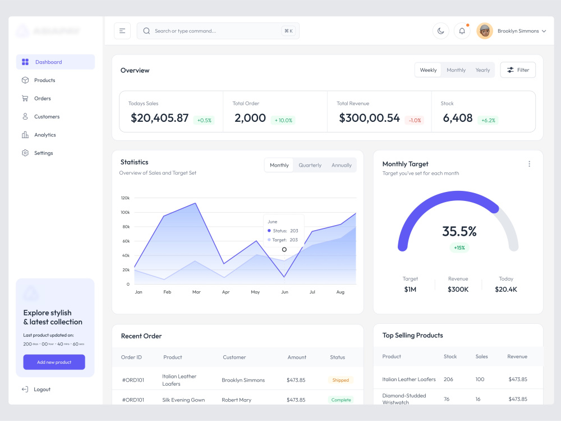The height and width of the screenshot is (421, 561).
Task: Click Todays Sales value $20,405.87
Action: click(159, 118)
